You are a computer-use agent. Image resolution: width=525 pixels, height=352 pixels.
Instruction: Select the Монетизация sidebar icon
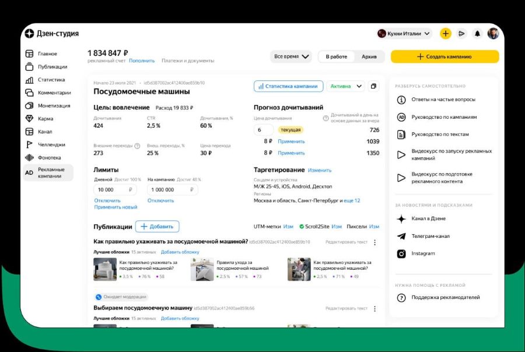coord(29,105)
